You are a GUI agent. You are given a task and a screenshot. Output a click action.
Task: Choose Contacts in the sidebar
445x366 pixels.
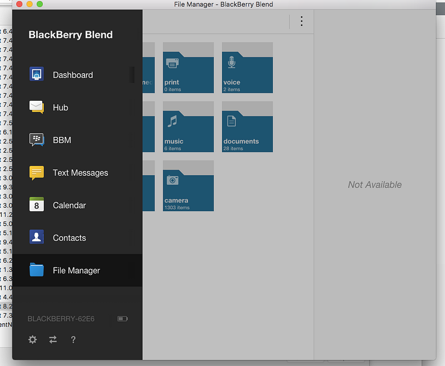(69, 238)
